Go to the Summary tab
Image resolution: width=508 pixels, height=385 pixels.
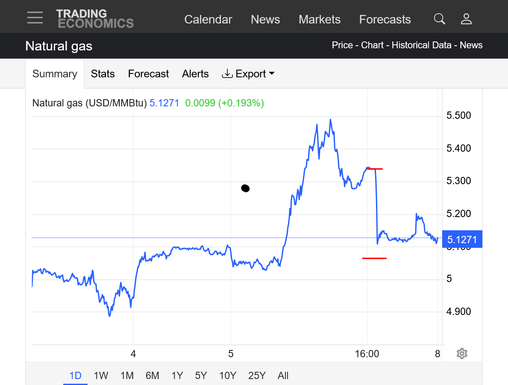tap(55, 74)
